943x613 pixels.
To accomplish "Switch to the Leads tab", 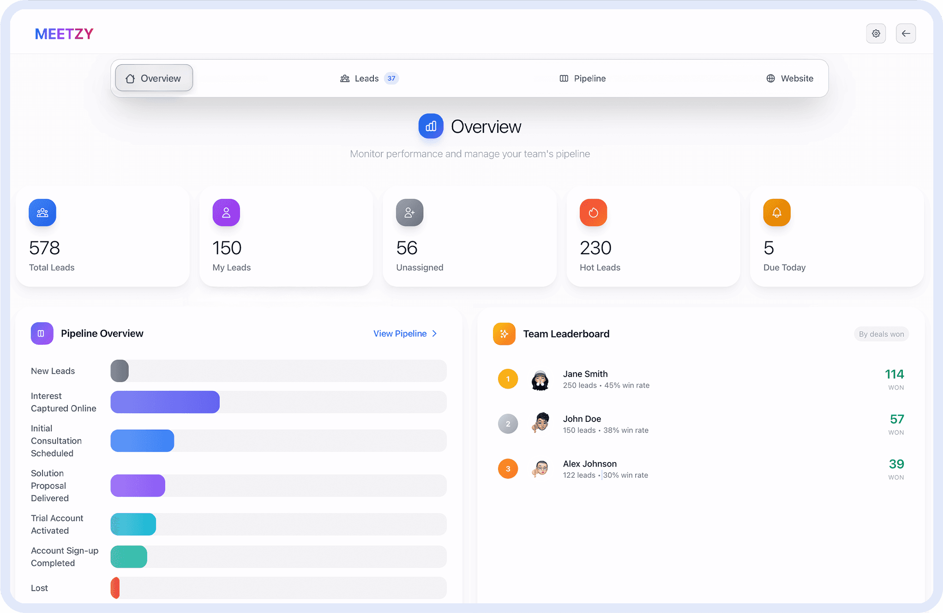I will tap(367, 78).
